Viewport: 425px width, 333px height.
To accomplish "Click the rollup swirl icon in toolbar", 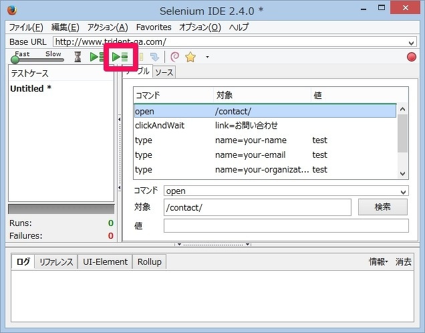I will (175, 58).
